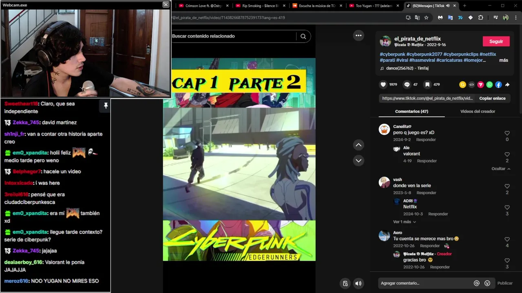Bookmark page with the star icon

tap(426, 17)
